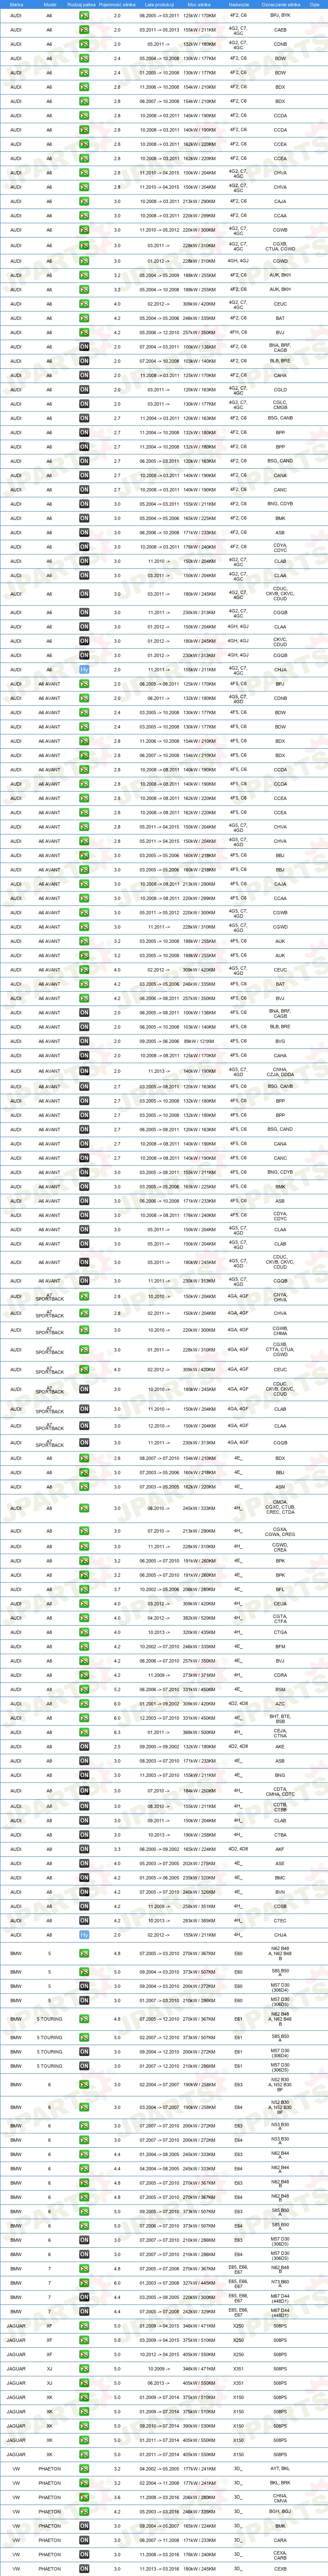The image size is (328, 2576).
Task: Click engine code cell CHNA, CMVA
Action: coord(280,2497)
